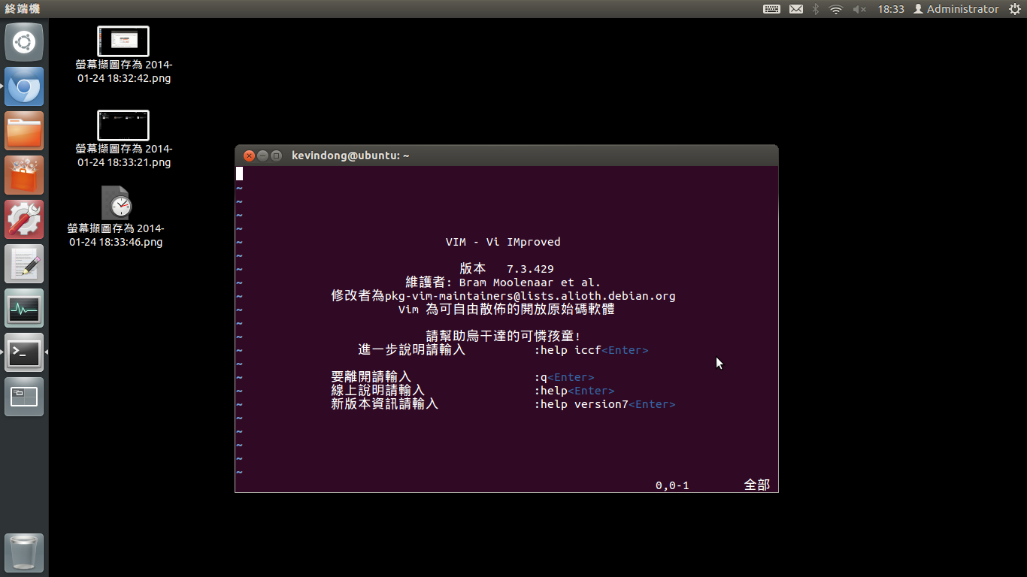Close the kevindong@ubuntu terminal window
Viewport: 1027px width, 577px height.
click(249, 156)
